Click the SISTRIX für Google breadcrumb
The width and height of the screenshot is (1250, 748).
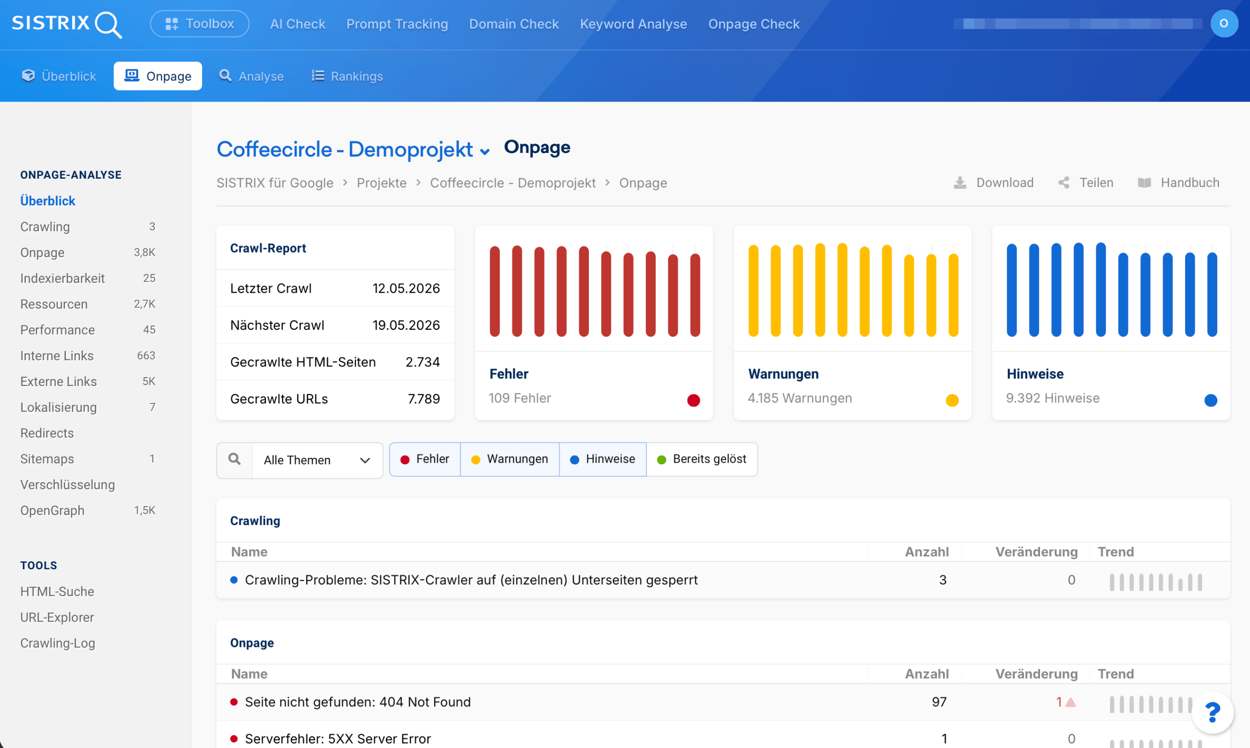[x=275, y=183]
